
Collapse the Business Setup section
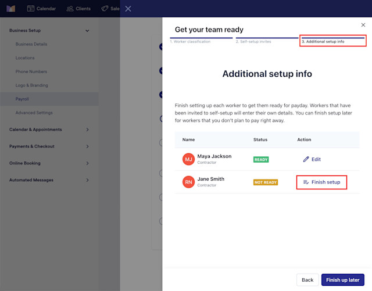(87, 31)
